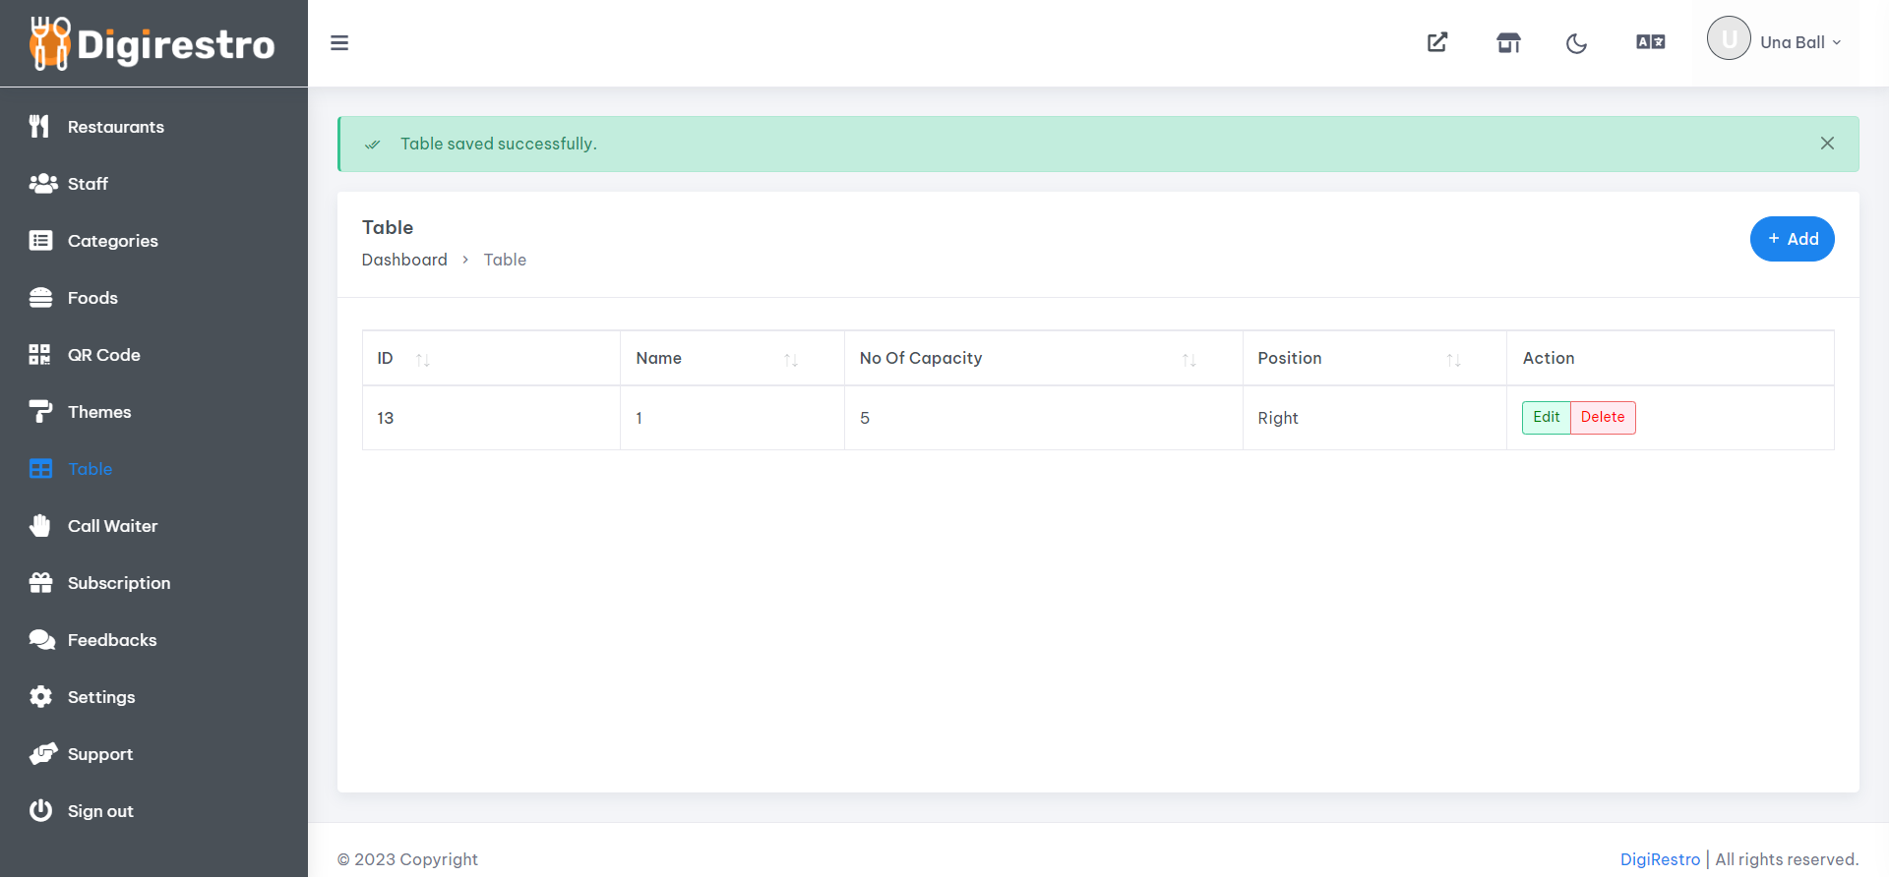Click the Add table button

(x=1792, y=239)
